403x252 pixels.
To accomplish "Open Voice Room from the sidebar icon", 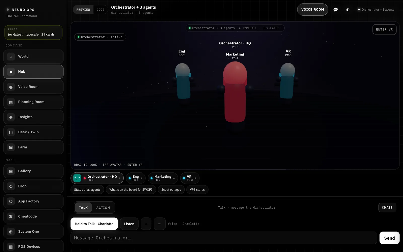I will pos(11,87).
